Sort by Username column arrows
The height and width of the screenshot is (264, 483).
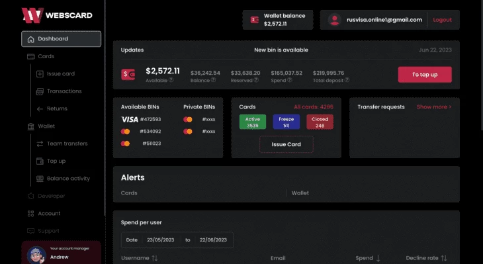(155, 258)
